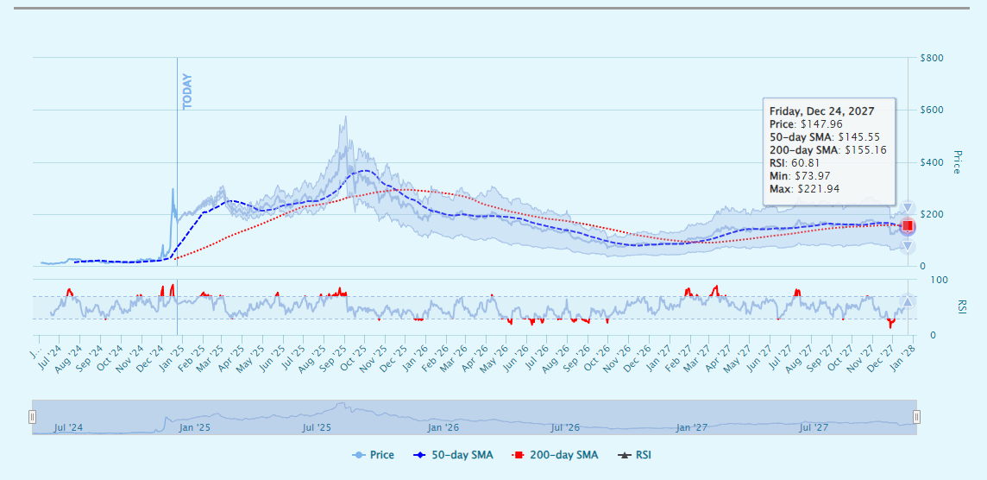
Task: Click the Min triangle marker below red square
Action: (x=908, y=246)
